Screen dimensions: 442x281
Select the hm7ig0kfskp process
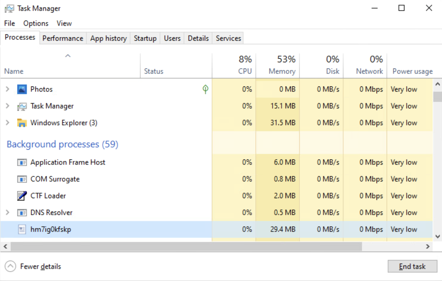(216, 229)
